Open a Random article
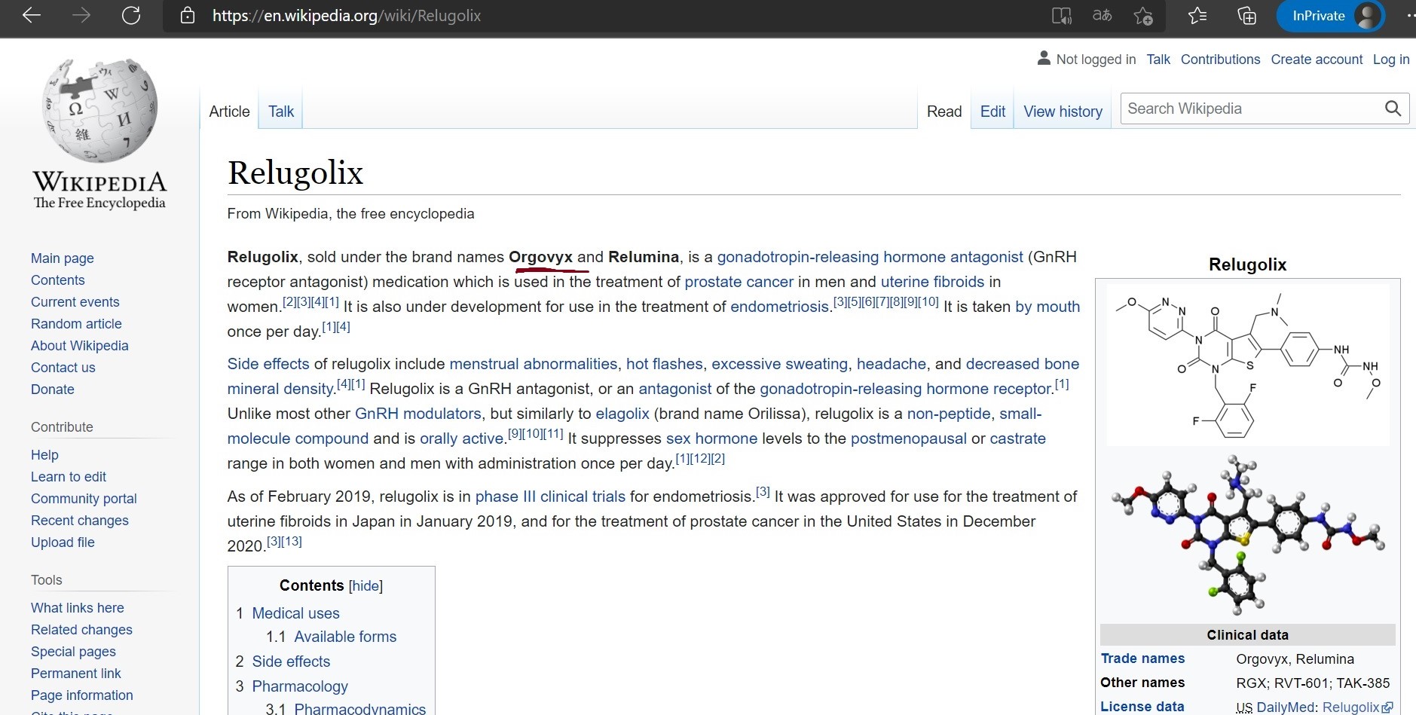The height and width of the screenshot is (715, 1416). (76, 324)
